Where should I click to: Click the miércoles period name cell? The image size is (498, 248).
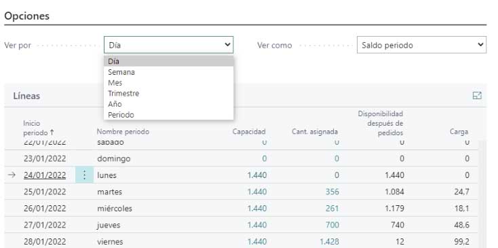click(x=115, y=209)
